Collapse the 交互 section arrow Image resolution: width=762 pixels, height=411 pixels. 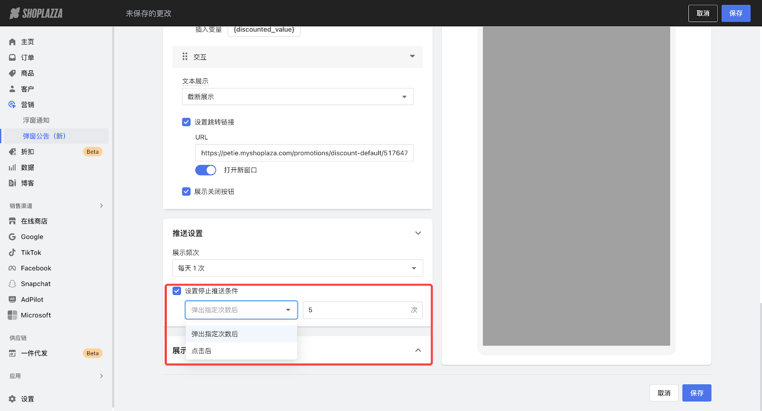(x=412, y=56)
